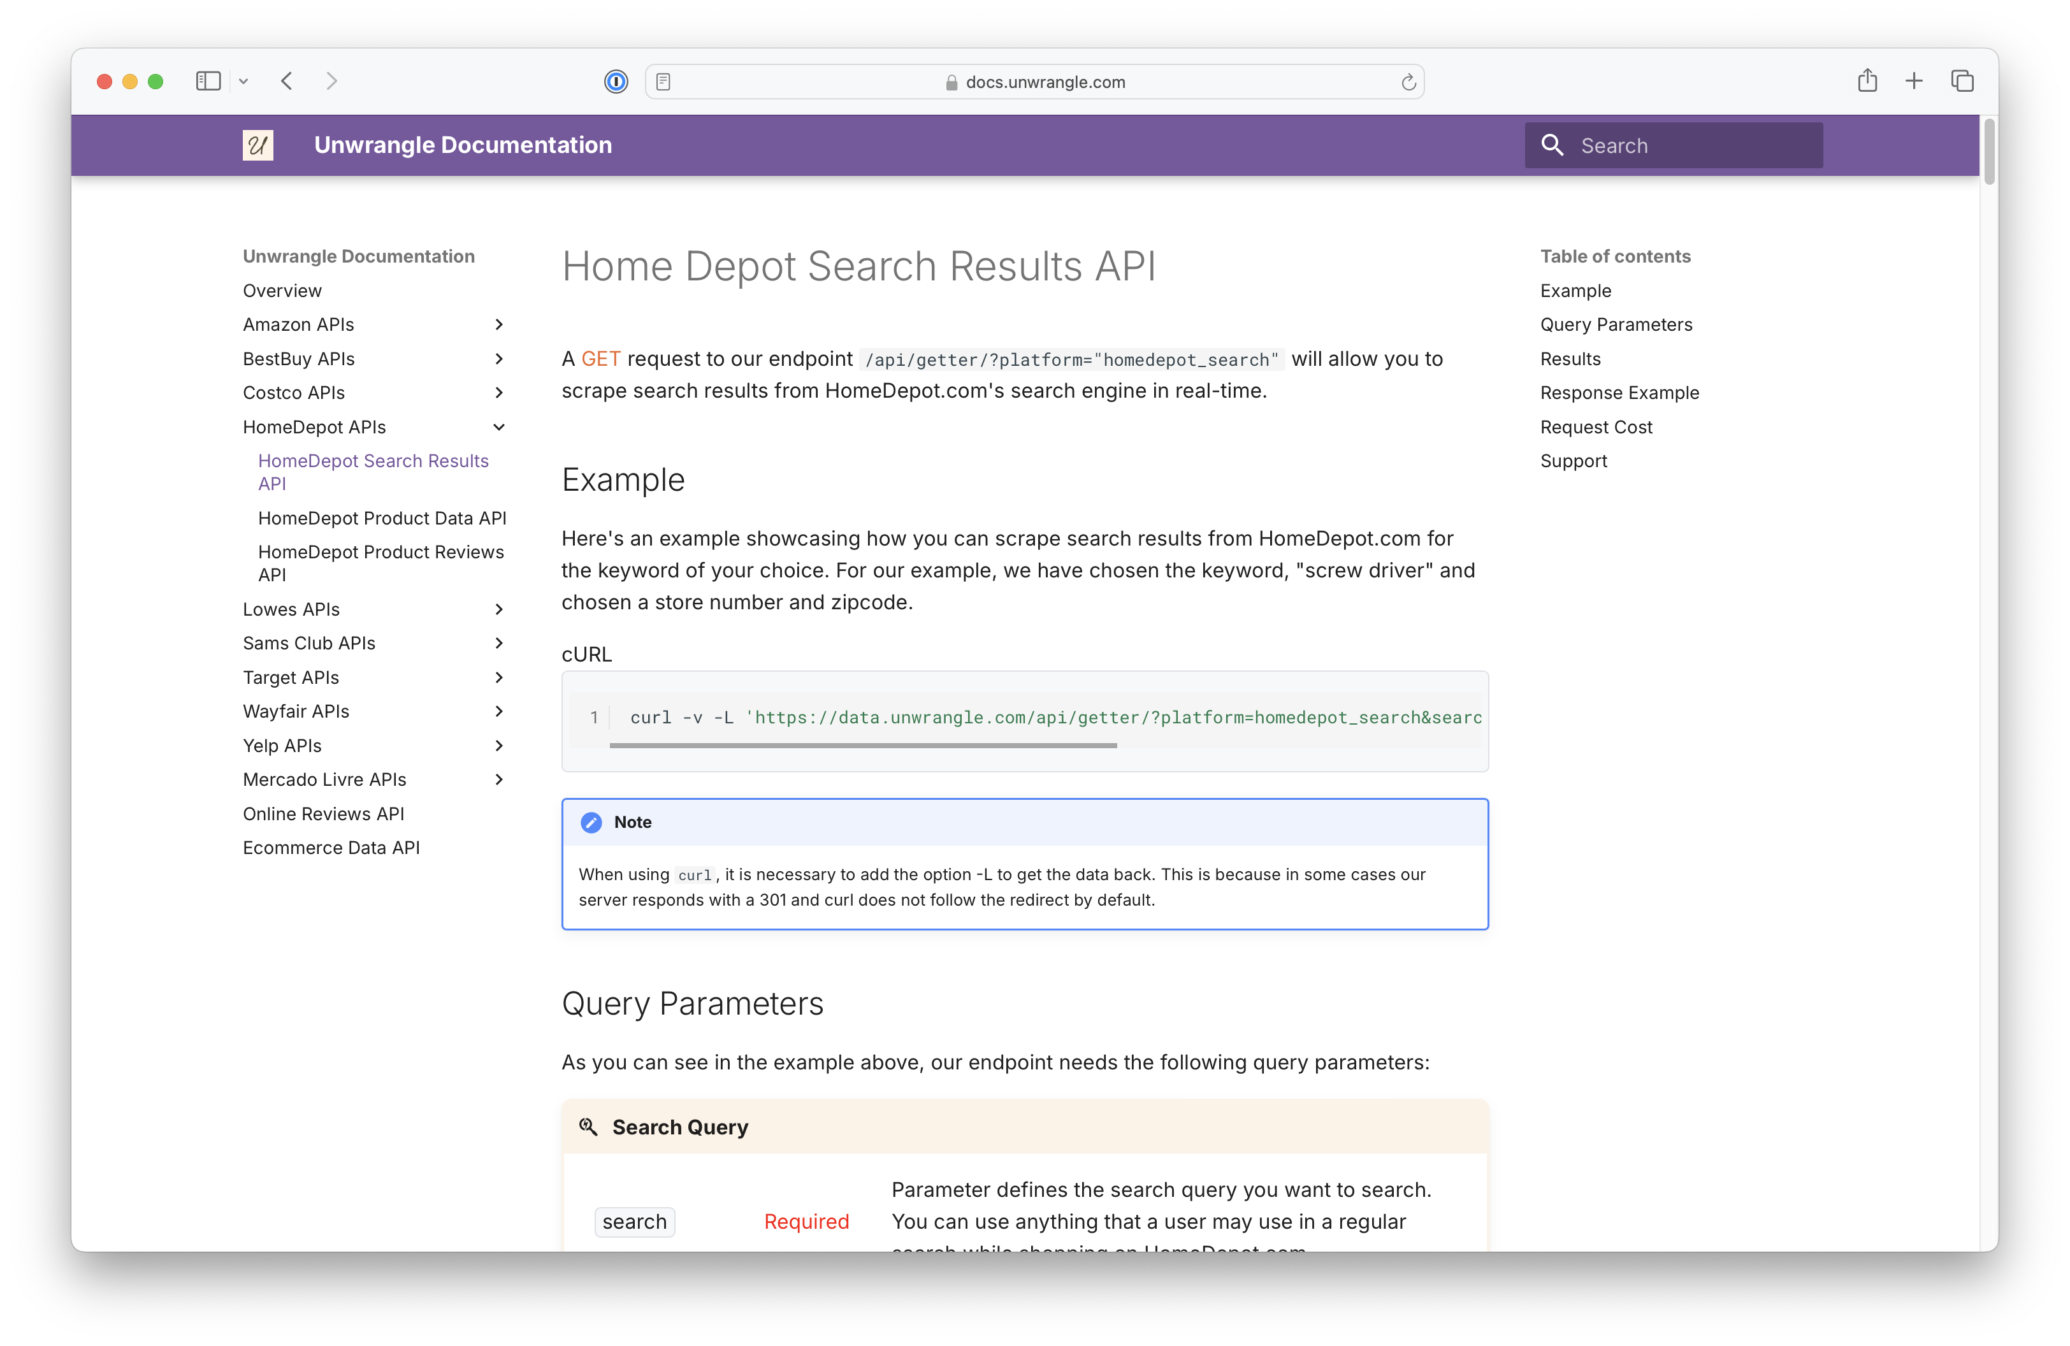This screenshot has width=2070, height=1346.
Task: Click the orange GET text
Action: [600, 359]
